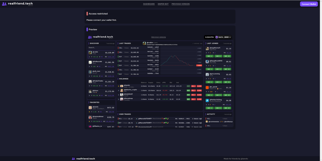Click the Connect Wallet button

pos(309,4)
